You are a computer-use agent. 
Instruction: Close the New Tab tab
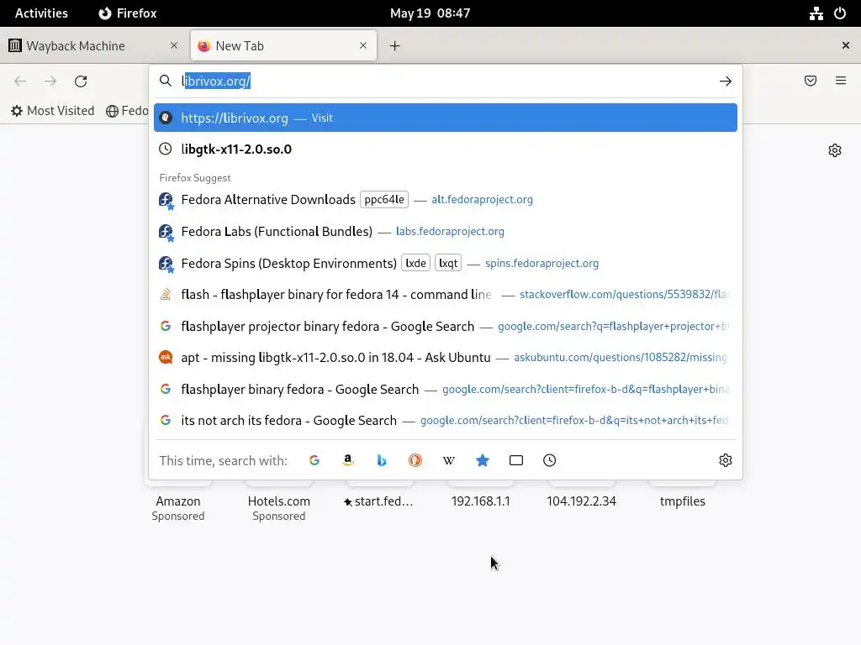coord(363,45)
